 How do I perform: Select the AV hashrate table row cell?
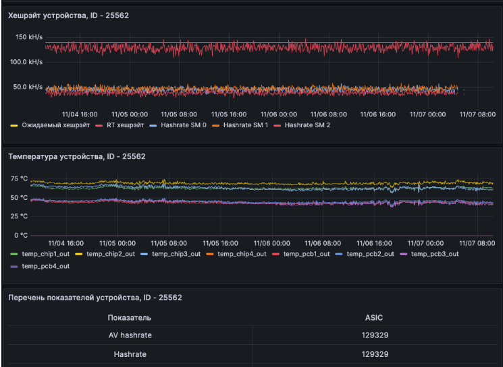[130, 335]
